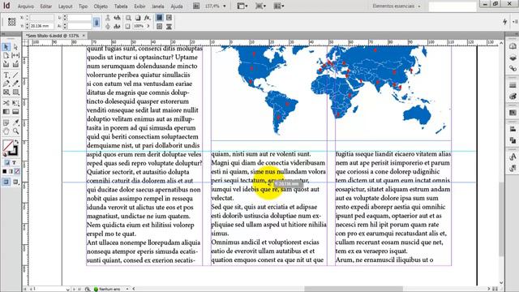The height and width of the screenshot is (292, 519).
Task: Open the Arrange Documents dropdown
Action: [279, 6]
